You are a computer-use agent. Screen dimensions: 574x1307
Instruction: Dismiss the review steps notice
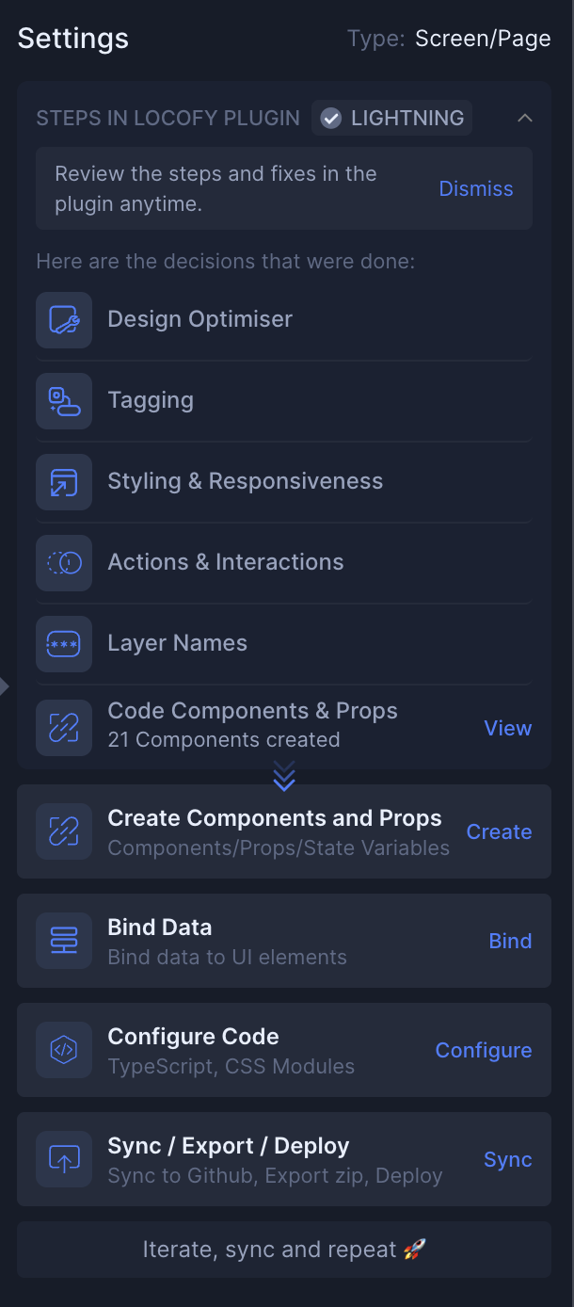[476, 189]
